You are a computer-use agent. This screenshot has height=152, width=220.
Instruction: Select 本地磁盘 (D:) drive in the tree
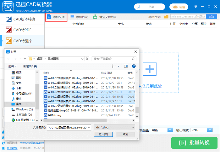(24, 115)
